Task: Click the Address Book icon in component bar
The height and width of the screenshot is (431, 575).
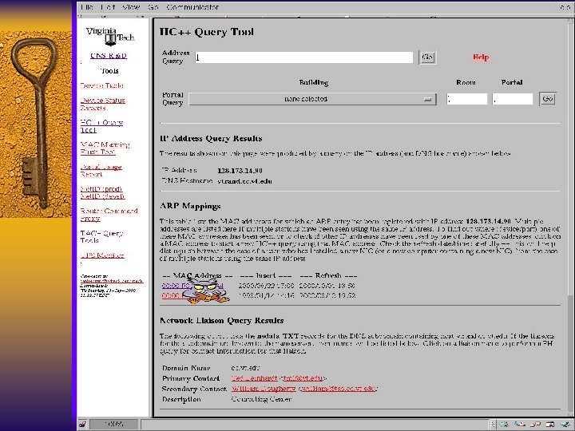Action: (550, 425)
